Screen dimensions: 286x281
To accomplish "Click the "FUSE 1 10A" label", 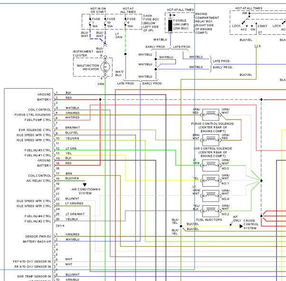I will (x=96, y=22).
